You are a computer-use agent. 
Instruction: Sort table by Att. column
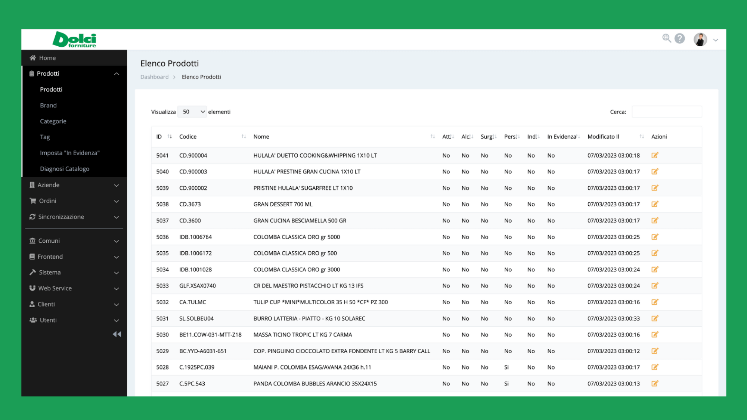point(448,137)
